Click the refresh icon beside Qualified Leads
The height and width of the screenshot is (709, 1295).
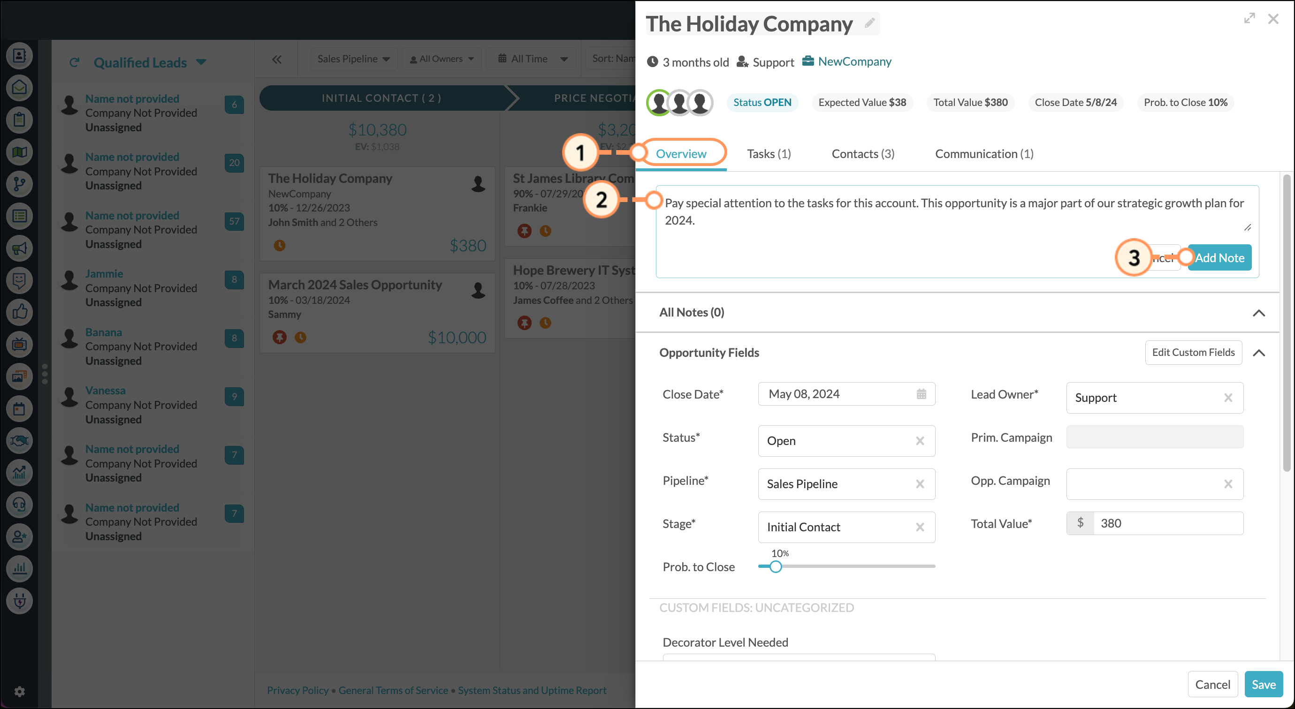(75, 62)
